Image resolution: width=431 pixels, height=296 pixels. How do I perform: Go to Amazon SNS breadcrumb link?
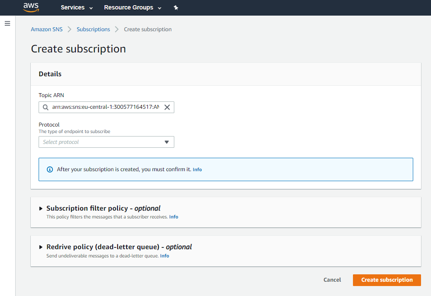(46, 29)
